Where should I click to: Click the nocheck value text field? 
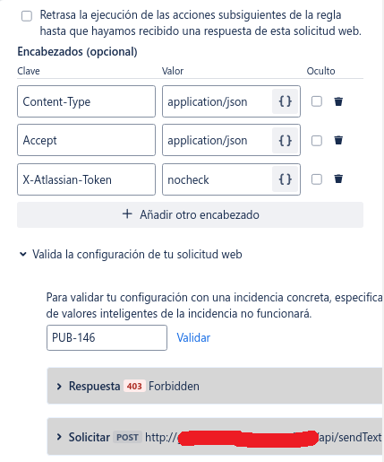click(218, 179)
